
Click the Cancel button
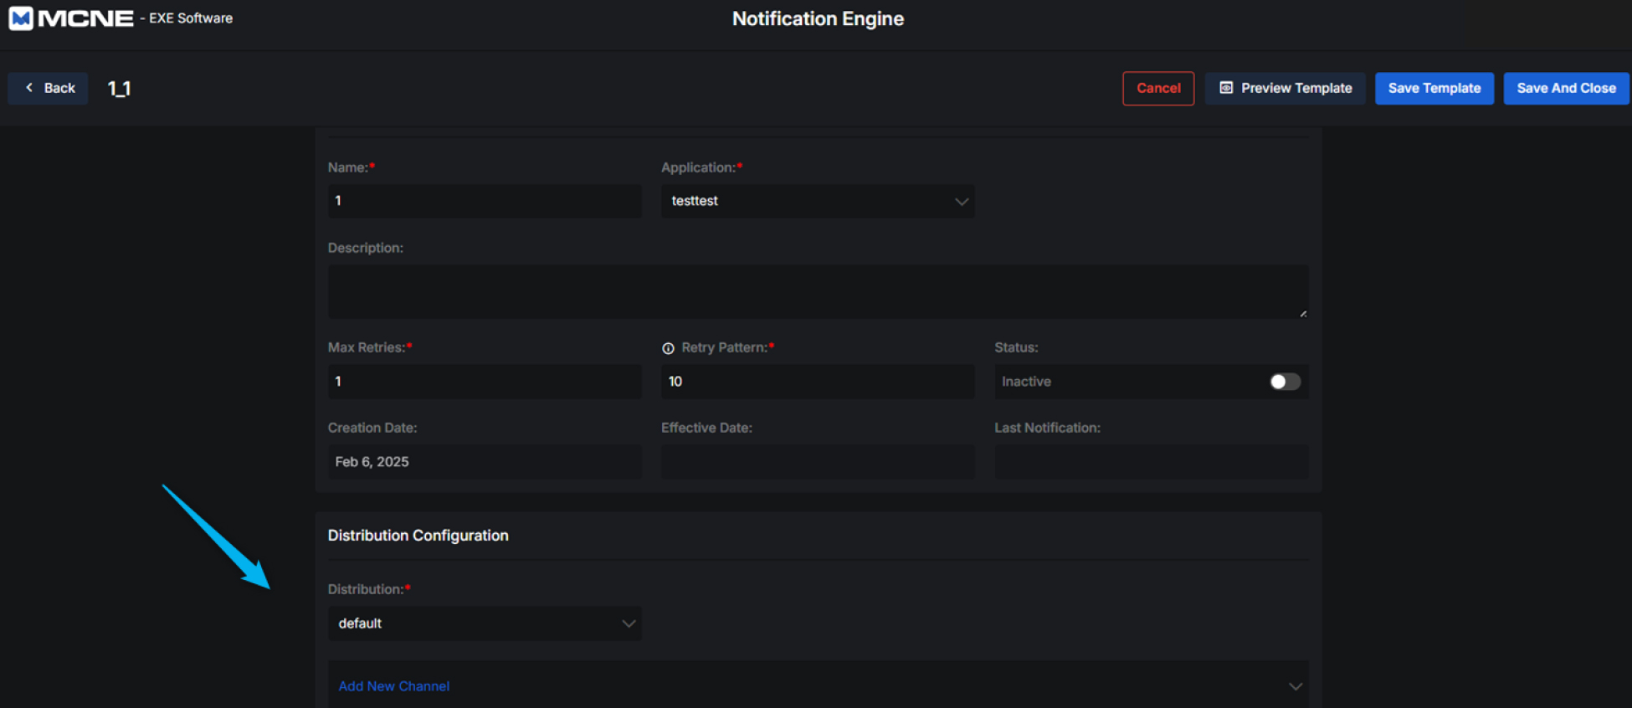tap(1157, 88)
